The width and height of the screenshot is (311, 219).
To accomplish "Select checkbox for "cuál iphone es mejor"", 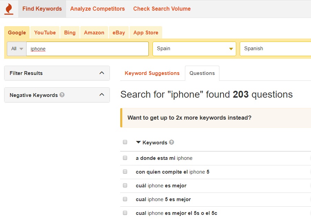I will tap(125, 186).
